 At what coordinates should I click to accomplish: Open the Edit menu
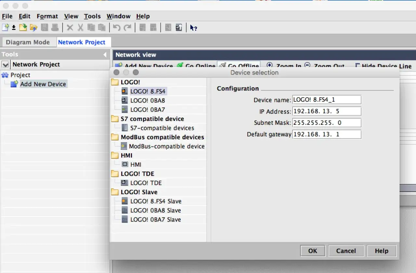24,16
